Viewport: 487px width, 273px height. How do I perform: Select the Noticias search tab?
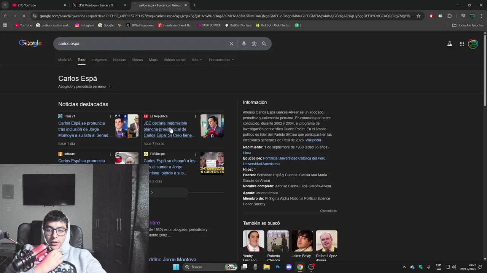tap(119, 60)
